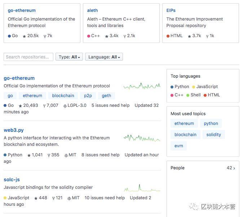Click the Python language color dot in Top languages
Screen dimensions: 243x217
pos(172,87)
